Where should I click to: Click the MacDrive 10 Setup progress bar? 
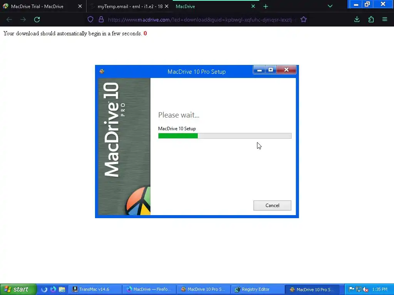coord(225,136)
